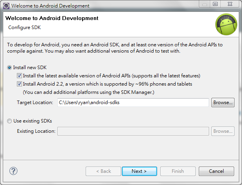The width and height of the screenshot is (242, 185).
Task: Click the Finish button
Action: click(x=178, y=171)
